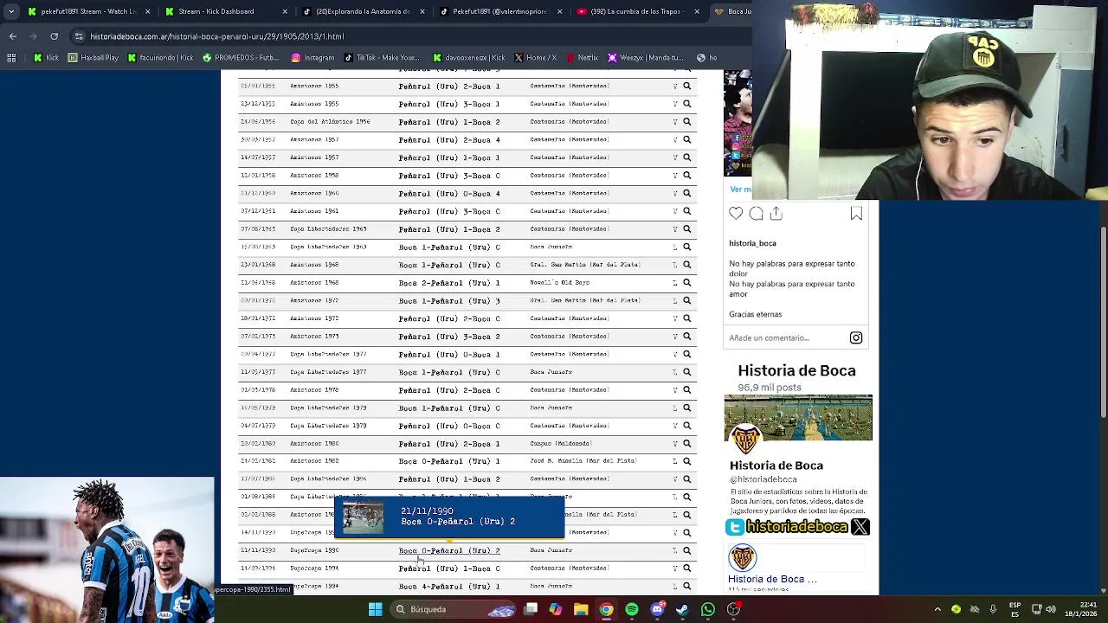Open magnifier for Boca 1-Peñarol 3 1972 row

[x=687, y=300]
